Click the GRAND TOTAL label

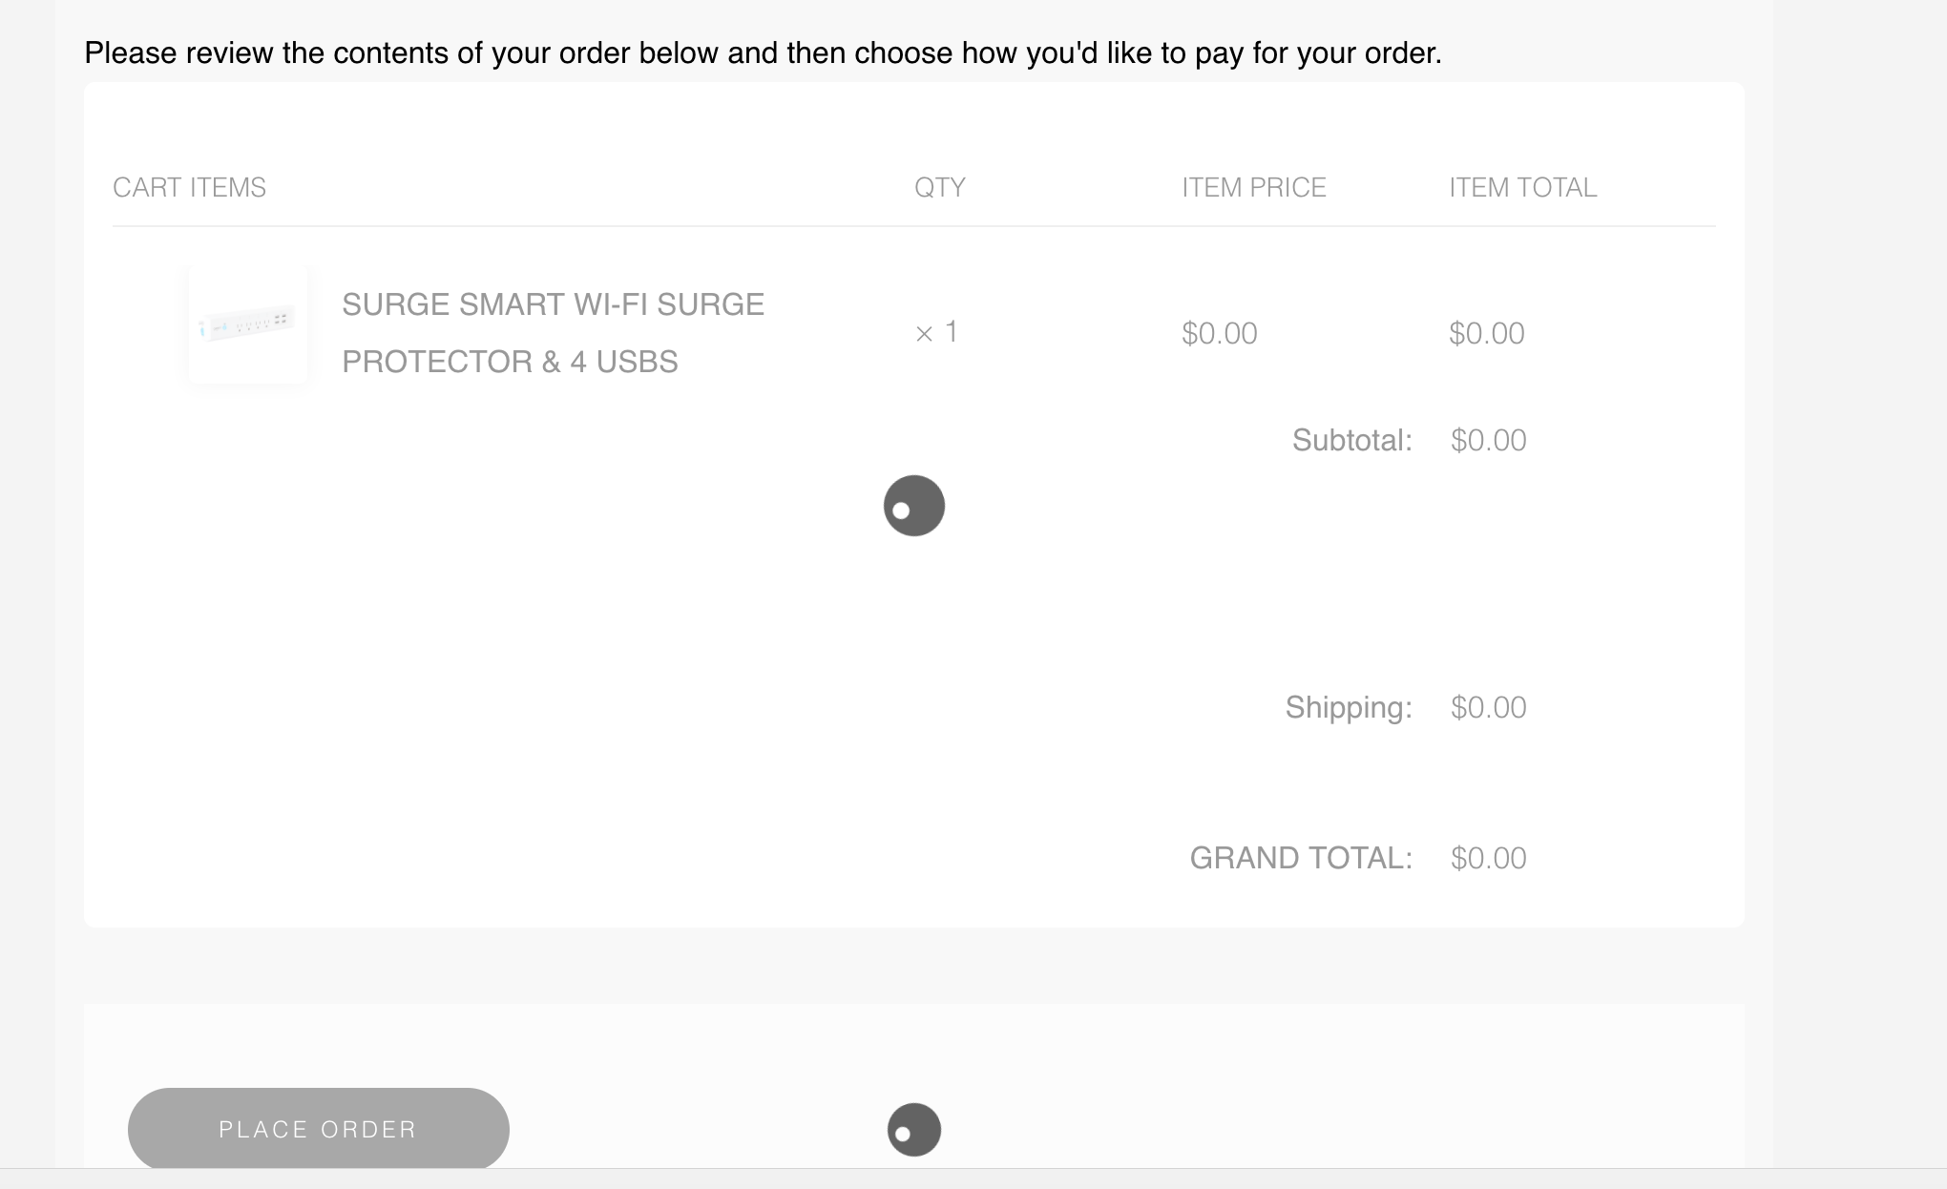coord(1300,858)
